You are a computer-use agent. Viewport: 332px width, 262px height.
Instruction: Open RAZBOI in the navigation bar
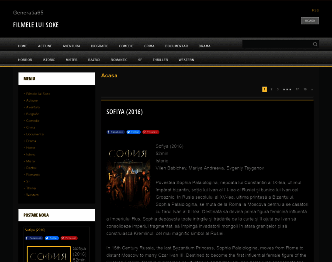click(94, 60)
